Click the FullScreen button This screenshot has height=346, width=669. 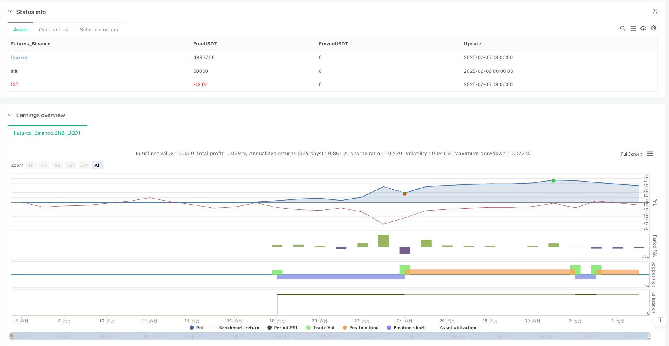coord(631,154)
